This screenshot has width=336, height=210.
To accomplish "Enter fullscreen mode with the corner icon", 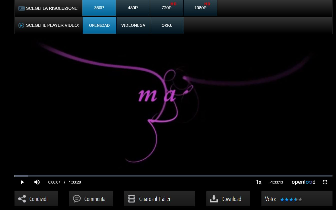I will (325, 182).
